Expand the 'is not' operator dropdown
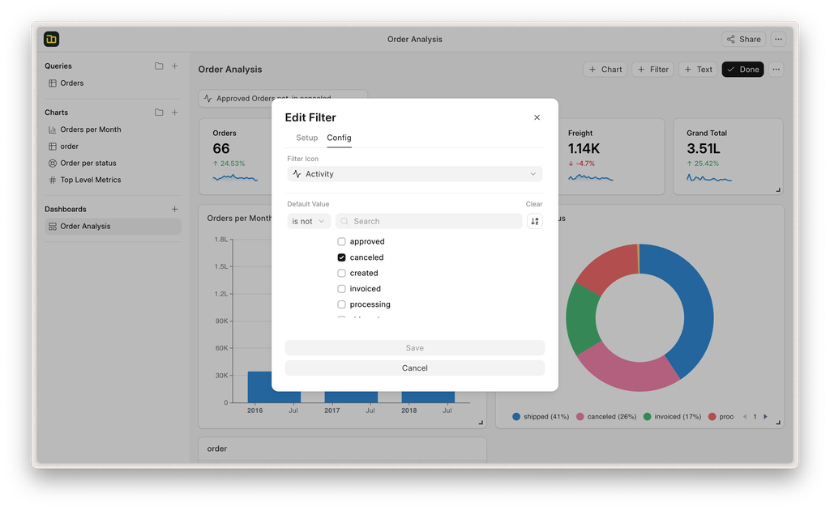 pyautogui.click(x=308, y=221)
